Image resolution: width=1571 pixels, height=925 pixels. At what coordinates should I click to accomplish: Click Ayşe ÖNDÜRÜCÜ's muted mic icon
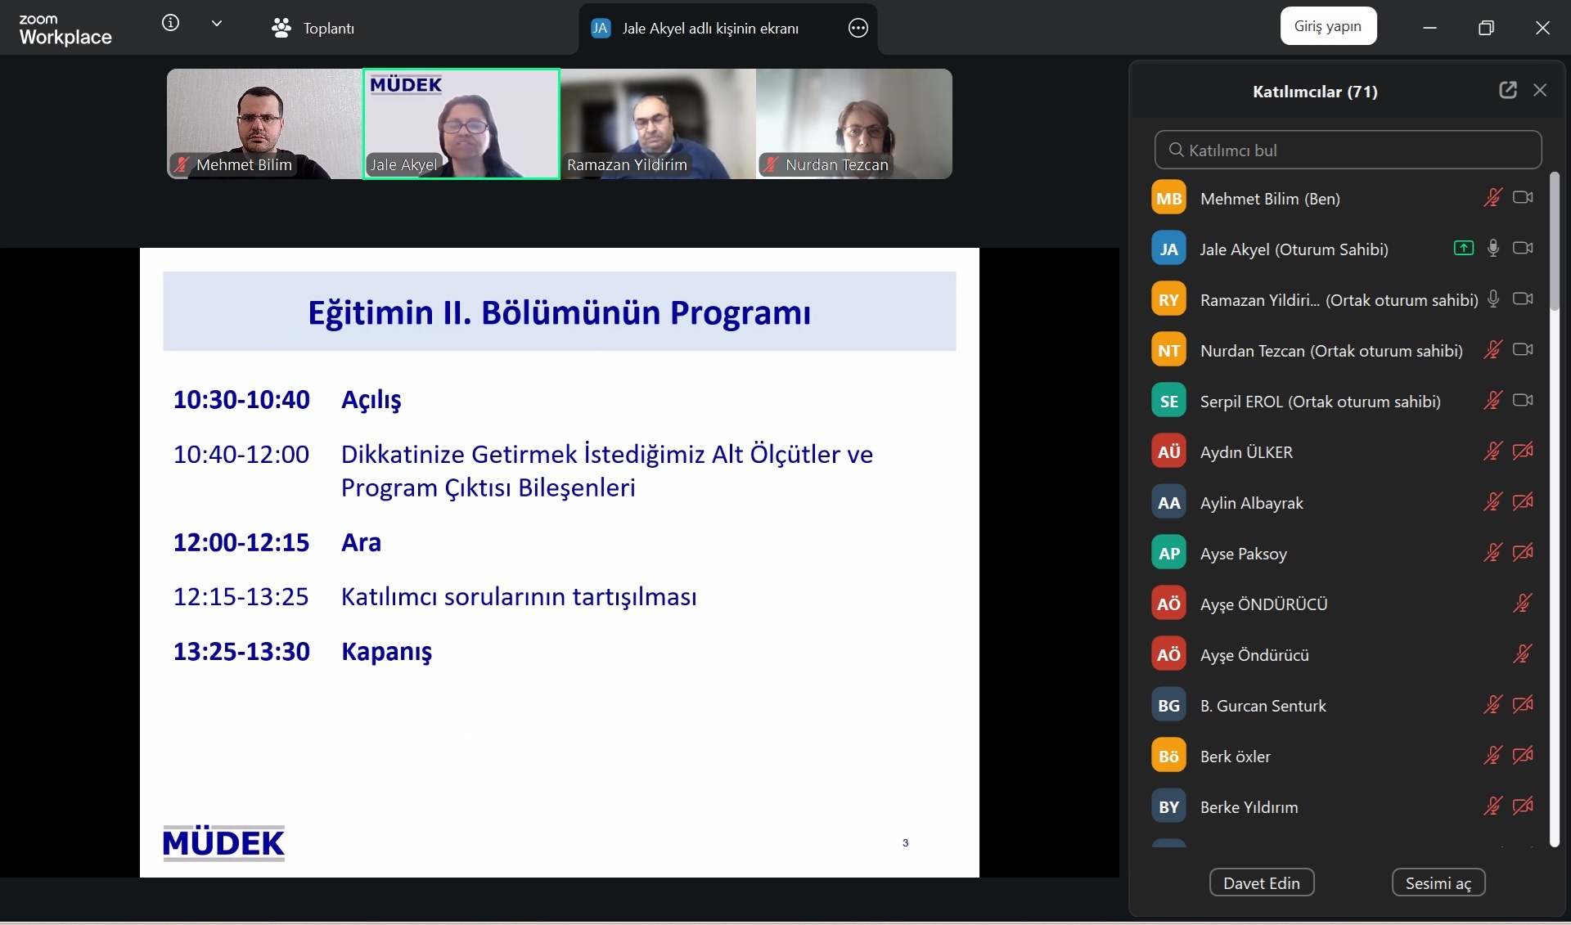1522,604
